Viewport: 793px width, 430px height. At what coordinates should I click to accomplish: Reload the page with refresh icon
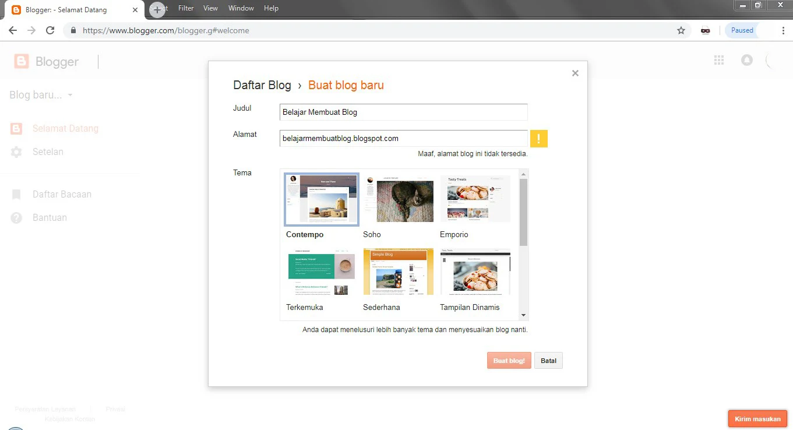(50, 30)
